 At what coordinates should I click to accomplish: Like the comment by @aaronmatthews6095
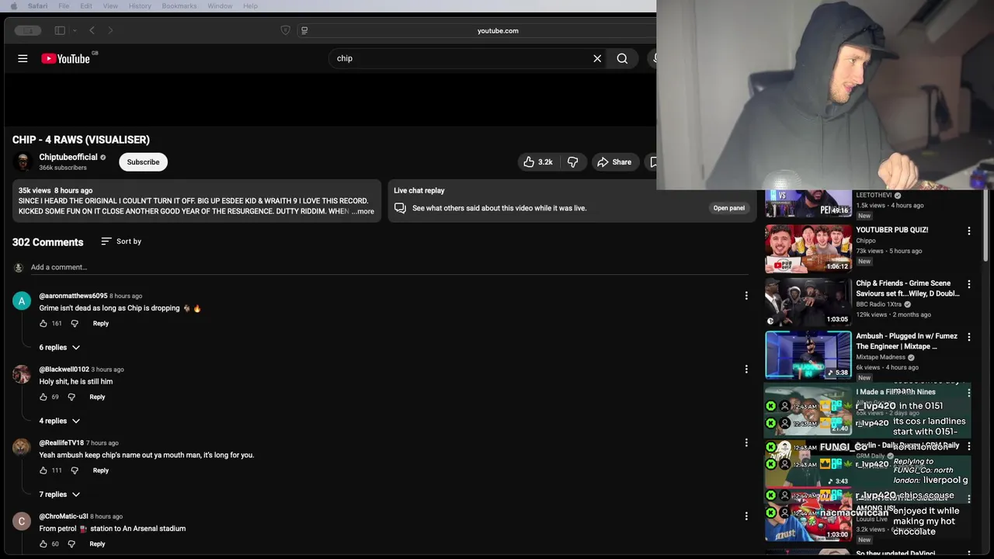43,324
